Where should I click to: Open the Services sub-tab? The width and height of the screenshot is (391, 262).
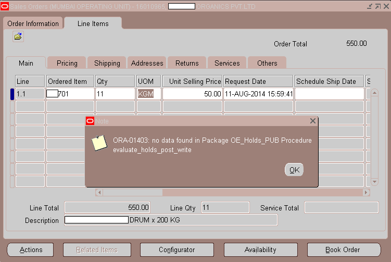227,63
